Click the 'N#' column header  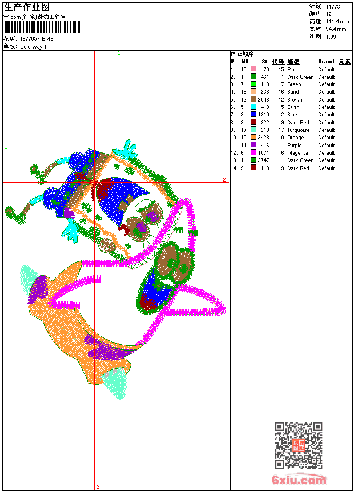[245, 62]
